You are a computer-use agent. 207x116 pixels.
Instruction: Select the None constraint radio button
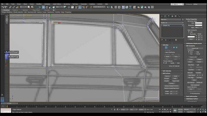pyautogui.click(x=189, y=52)
